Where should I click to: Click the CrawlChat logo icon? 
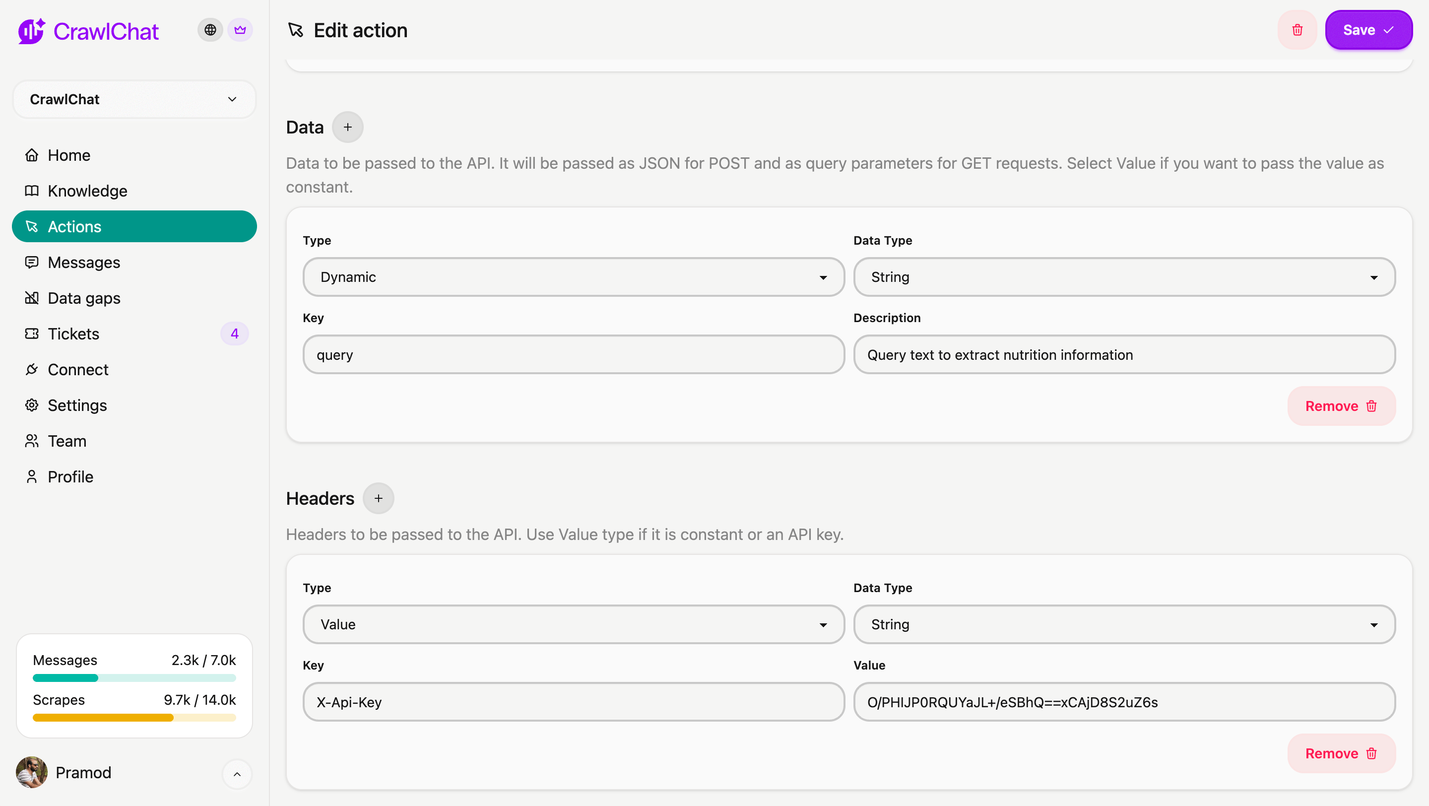click(x=32, y=31)
